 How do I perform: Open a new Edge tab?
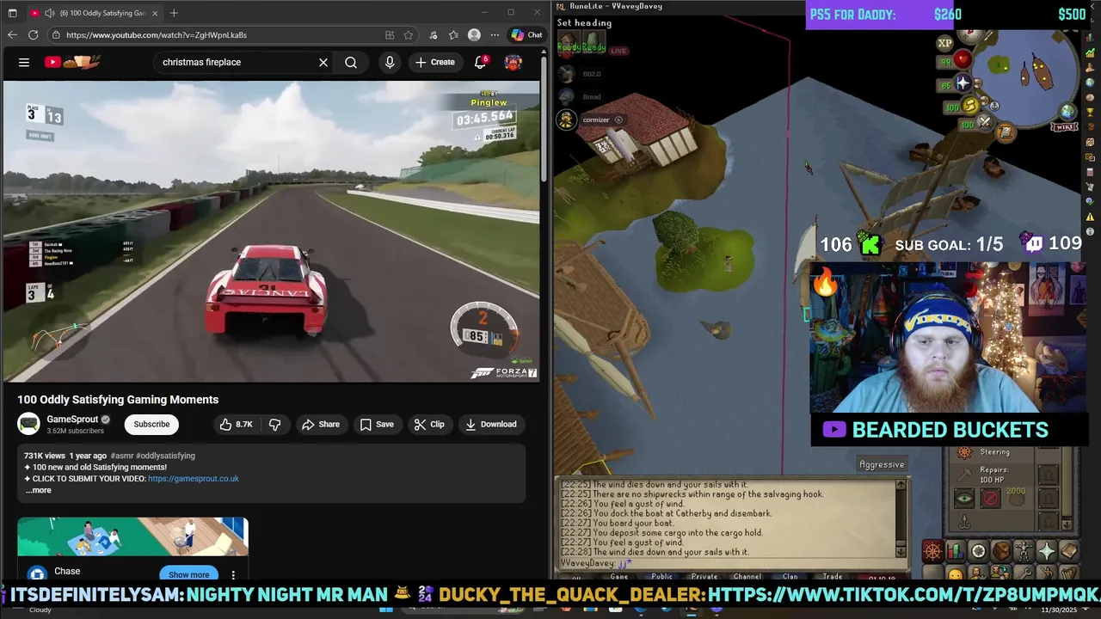(x=174, y=13)
